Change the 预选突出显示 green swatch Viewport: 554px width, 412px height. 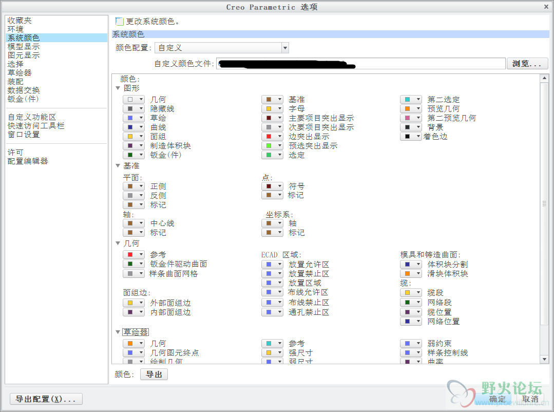(x=273, y=146)
